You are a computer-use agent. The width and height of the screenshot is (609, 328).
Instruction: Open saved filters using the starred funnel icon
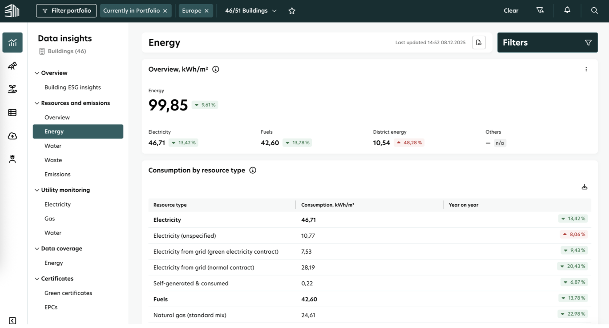(x=540, y=10)
